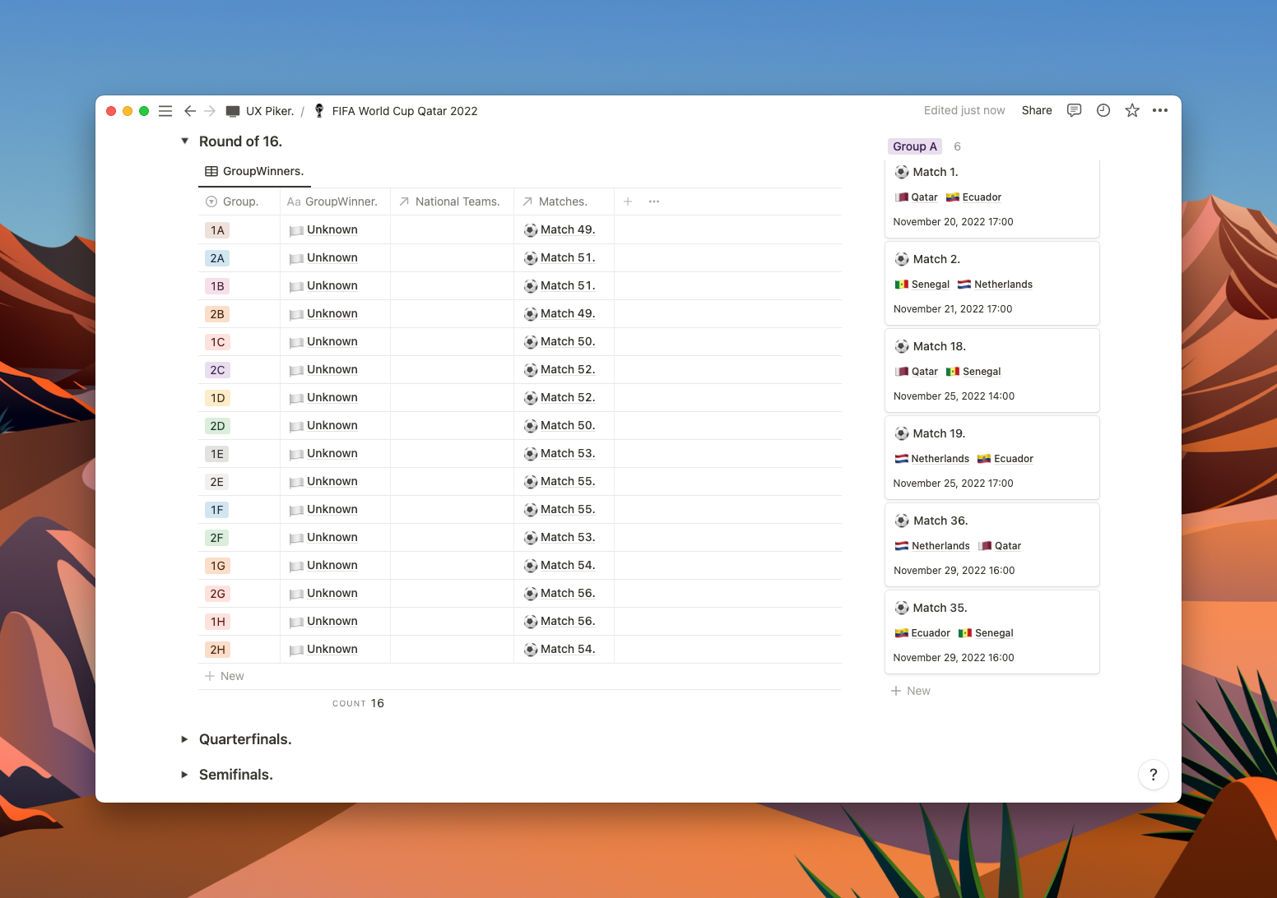The height and width of the screenshot is (898, 1277).
Task: Open the Match 18 card
Action: pyautogui.click(x=992, y=370)
